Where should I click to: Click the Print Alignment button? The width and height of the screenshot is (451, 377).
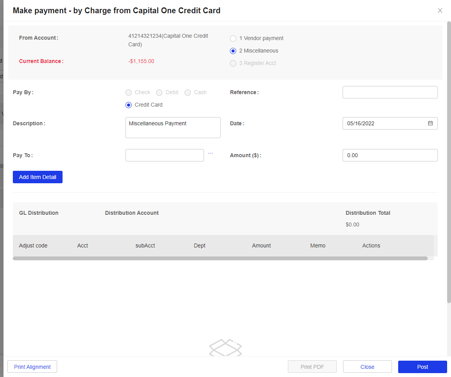[32, 366]
